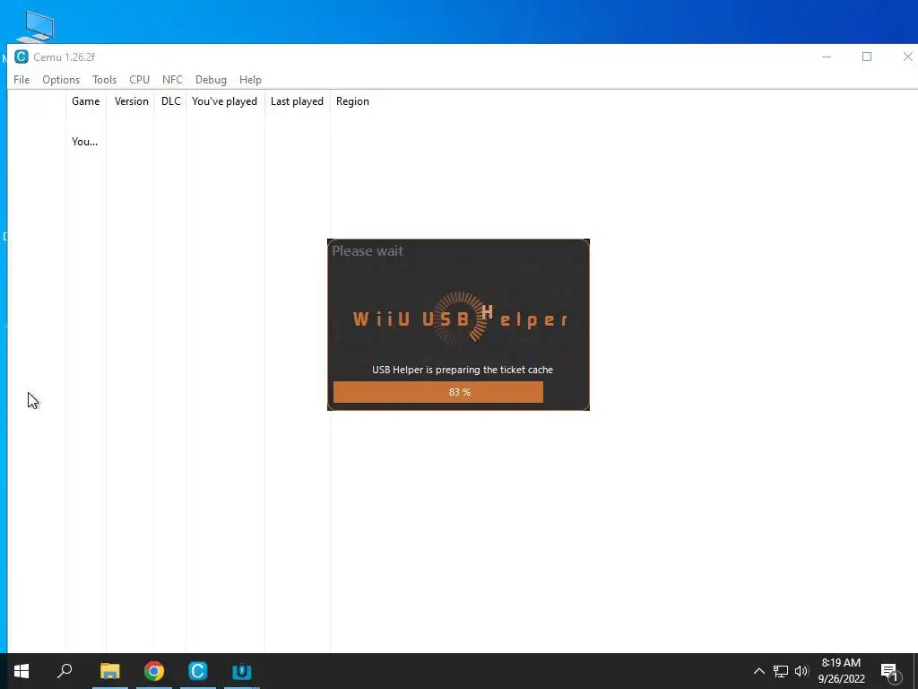The width and height of the screenshot is (918, 689).
Task: Click the WiiU USB Helper logo
Action: click(460, 319)
